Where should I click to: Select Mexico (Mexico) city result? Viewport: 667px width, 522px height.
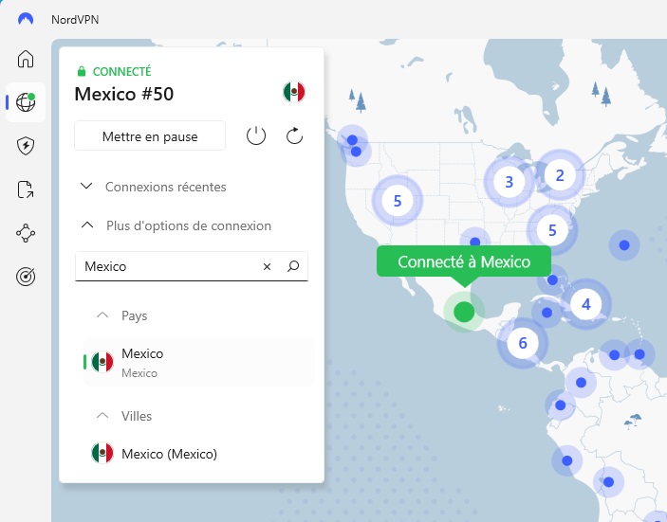pos(198,453)
